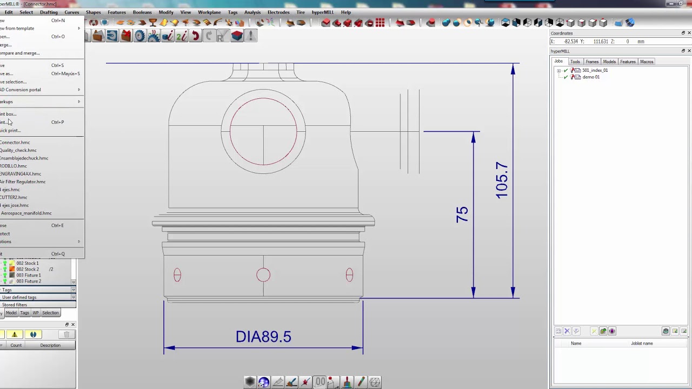Open the CAD Conversion portal submenu
The height and width of the screenshot is (389, 692).
coord(42,90)
